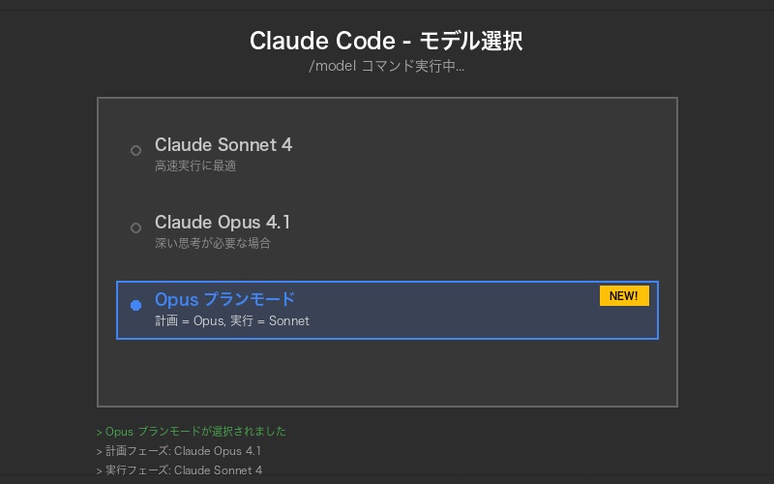
Task: Click the empty area below the model options
Action: 387,374
